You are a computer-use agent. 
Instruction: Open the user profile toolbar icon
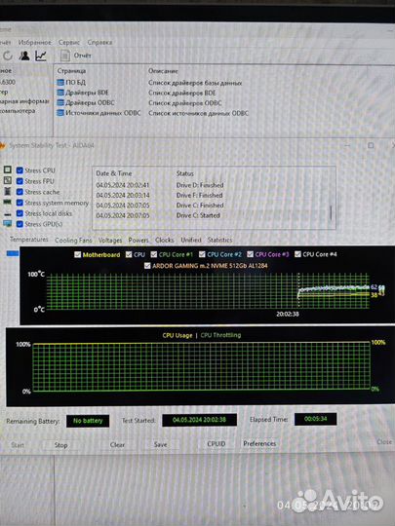[x=23, y=56]
